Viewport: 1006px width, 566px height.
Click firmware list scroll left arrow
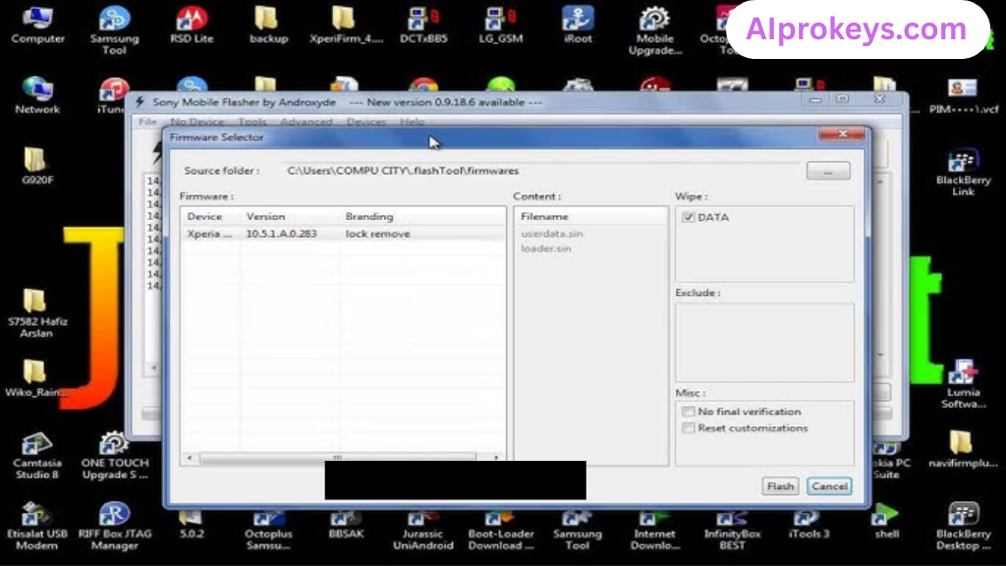click(x=190, y=457)
